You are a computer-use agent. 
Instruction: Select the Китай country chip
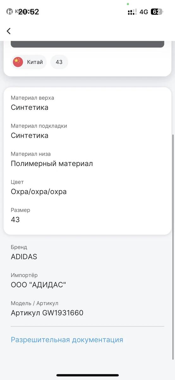[x=29, y=62]
